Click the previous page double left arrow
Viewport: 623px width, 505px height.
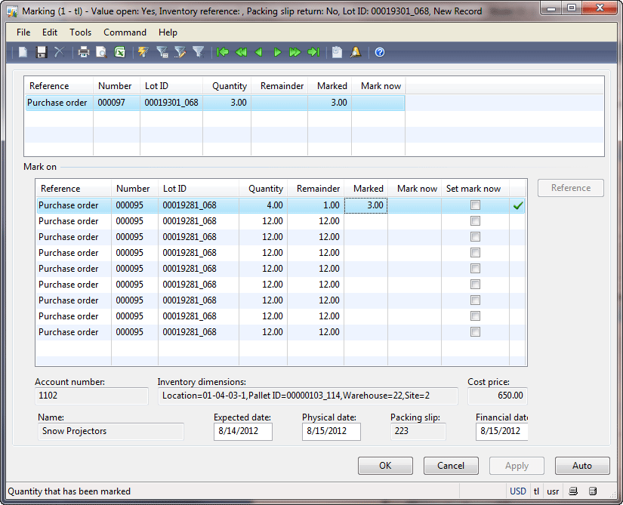coord(241,52)
